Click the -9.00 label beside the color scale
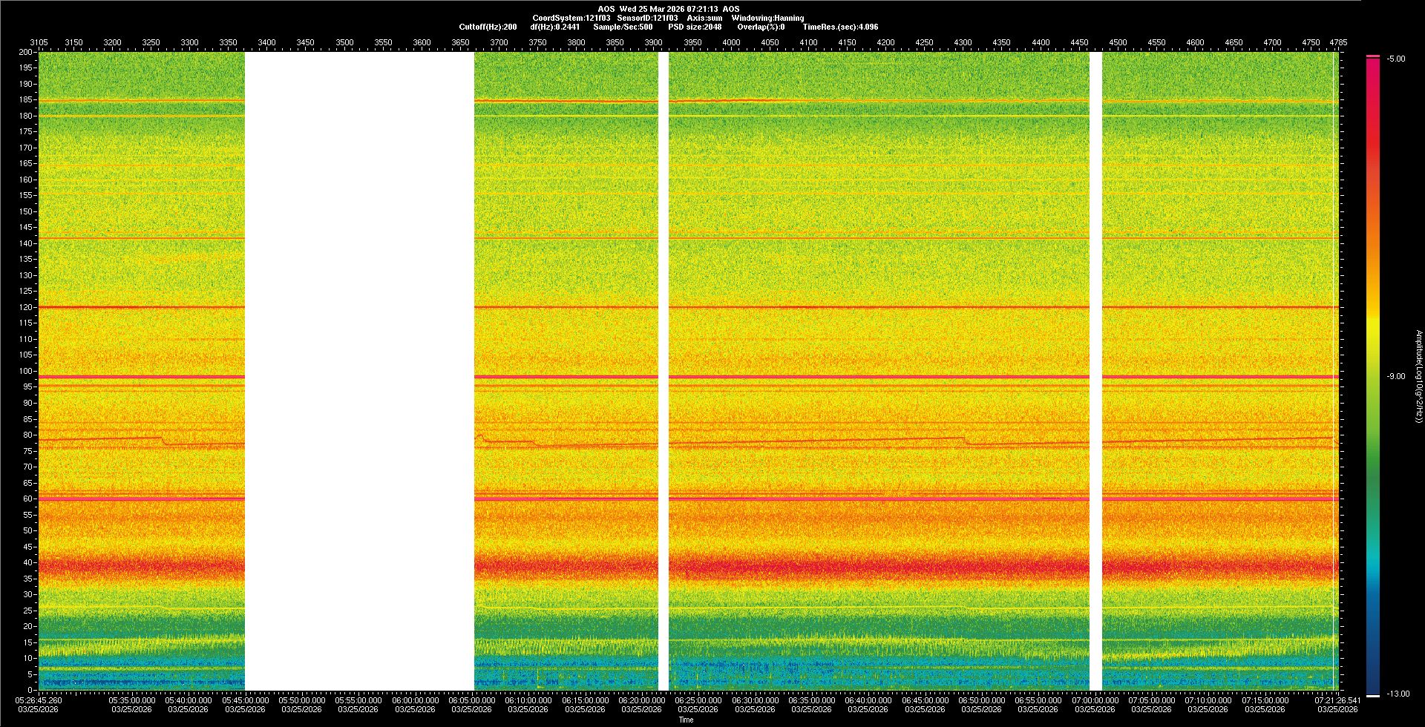This screenshot has width=1425, height=727. pyautogui.click(x=1396, y=376)
